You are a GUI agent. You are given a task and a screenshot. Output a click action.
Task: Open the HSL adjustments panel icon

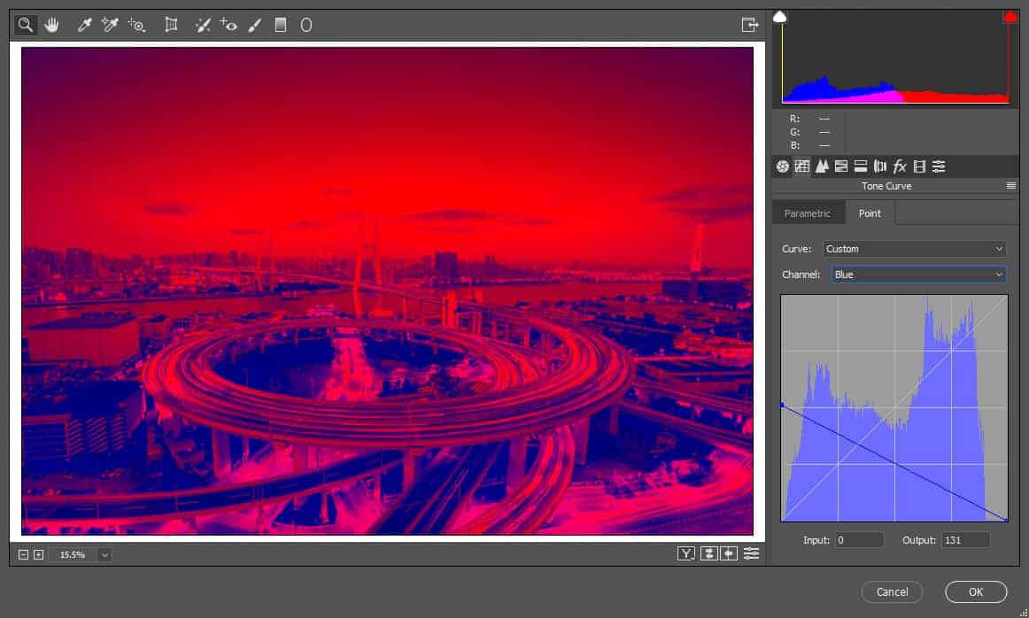[x=840, y=166]
